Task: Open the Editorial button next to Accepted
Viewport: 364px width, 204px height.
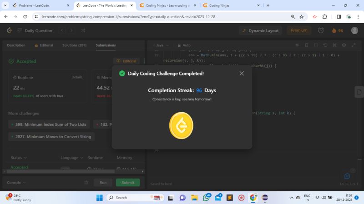Action: [x=126, y=61]
